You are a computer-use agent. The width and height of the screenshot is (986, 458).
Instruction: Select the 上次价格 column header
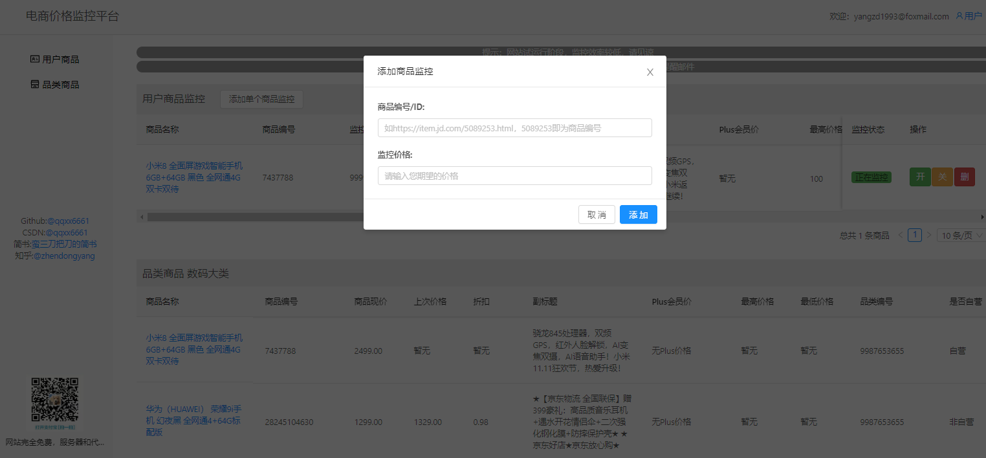click(430, 301)
